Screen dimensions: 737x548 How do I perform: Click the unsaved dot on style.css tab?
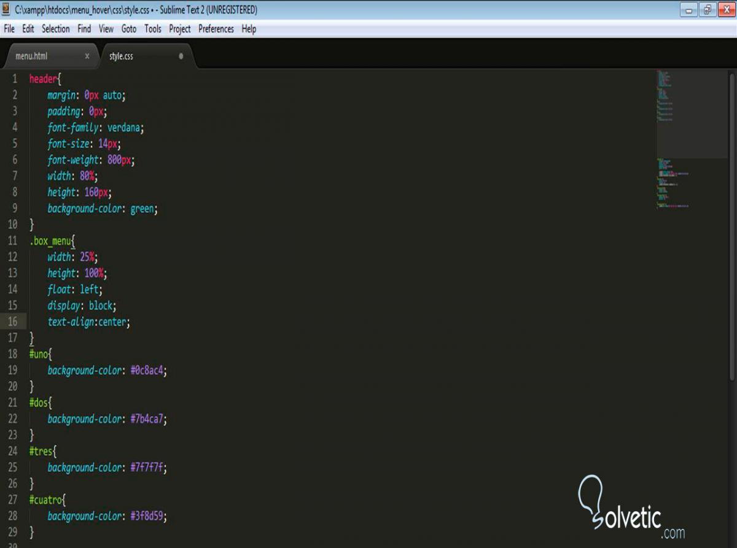[181, 56]
